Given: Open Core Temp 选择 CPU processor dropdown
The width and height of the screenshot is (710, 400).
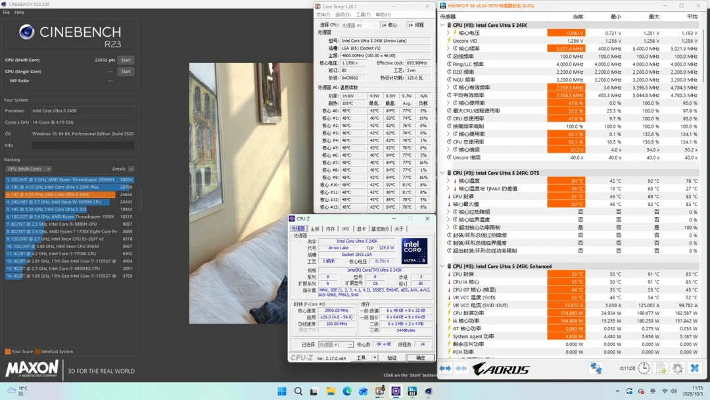Looking at the screenshot, I should [x=359, y=25].
